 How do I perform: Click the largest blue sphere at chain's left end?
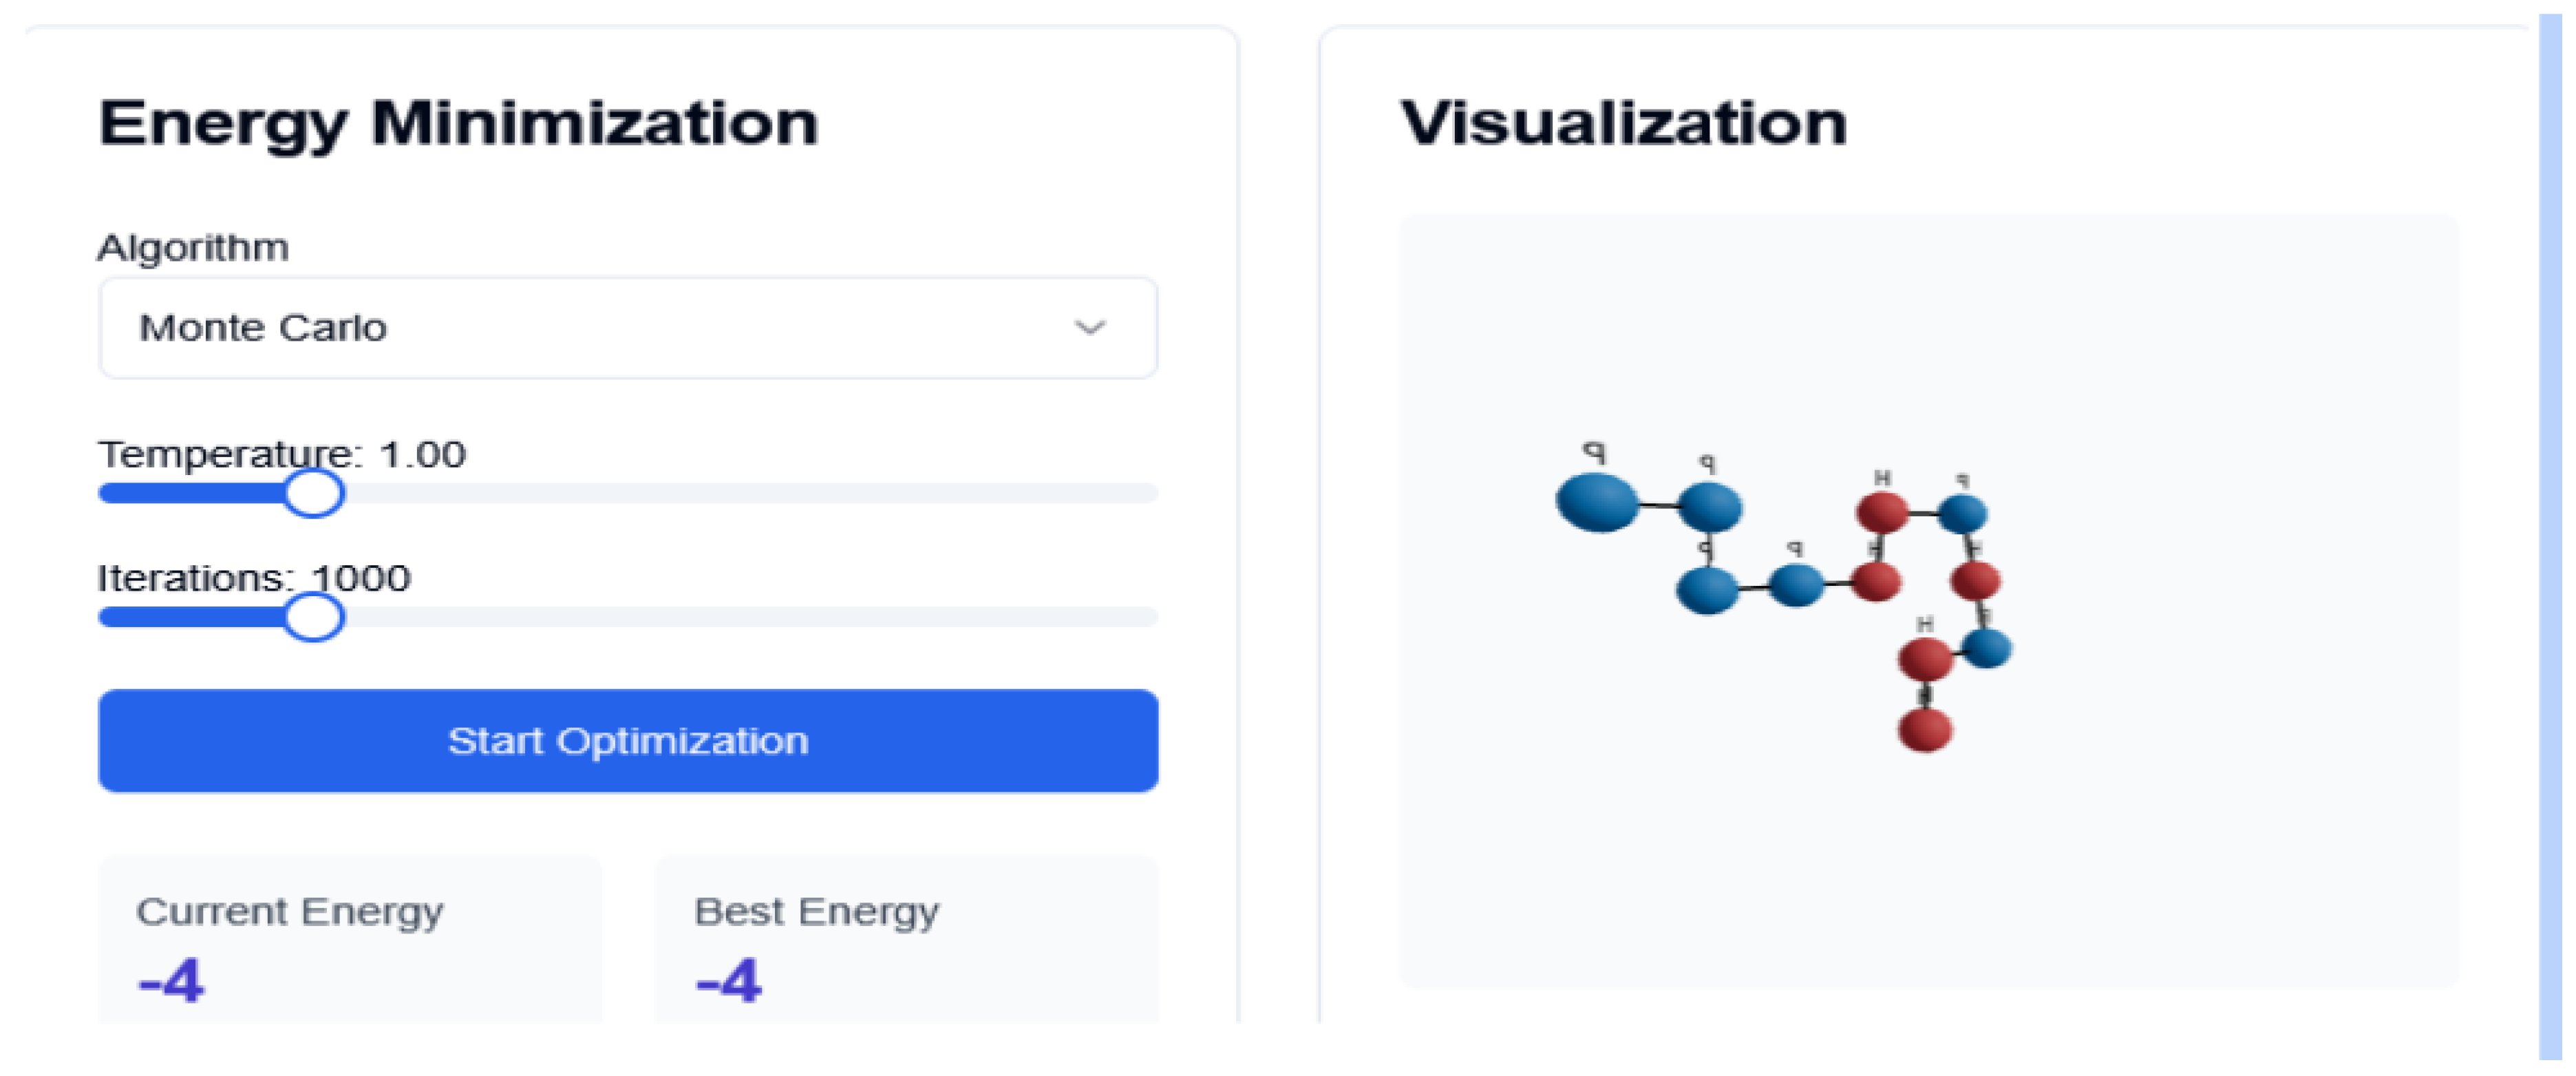point(1597,502)
